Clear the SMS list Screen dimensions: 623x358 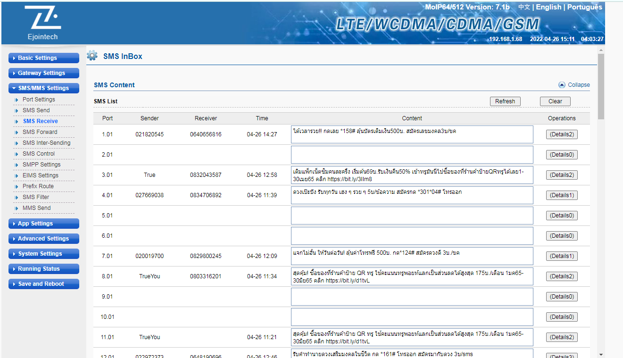click(555, 101)
